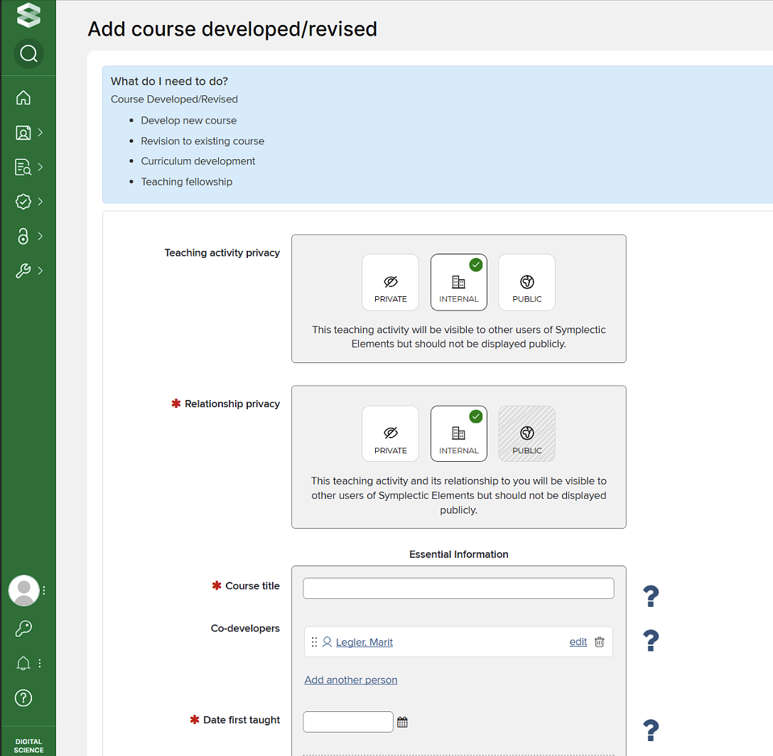Screen dimensions: 773x756
Task: Click help question mark next to Course title
Action: pos(650,596)
